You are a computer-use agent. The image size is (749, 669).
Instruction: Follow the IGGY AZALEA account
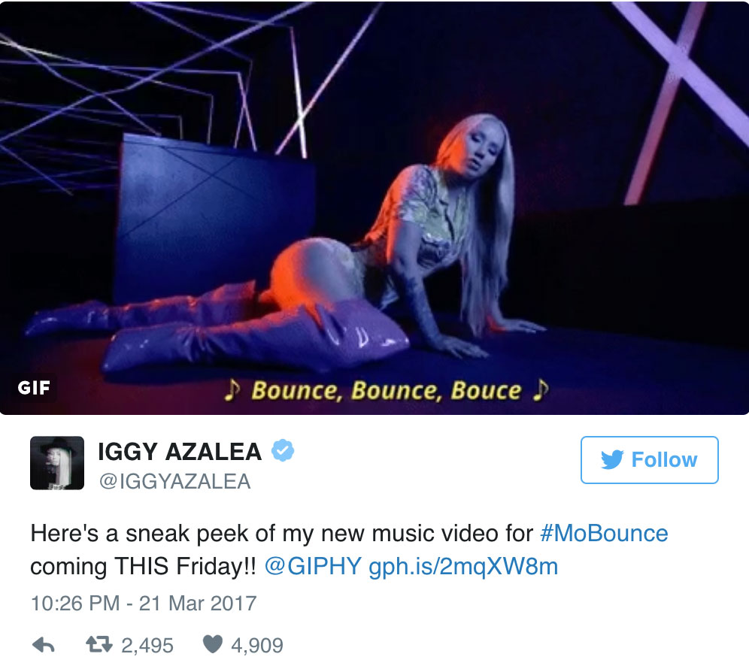point(649,460)
